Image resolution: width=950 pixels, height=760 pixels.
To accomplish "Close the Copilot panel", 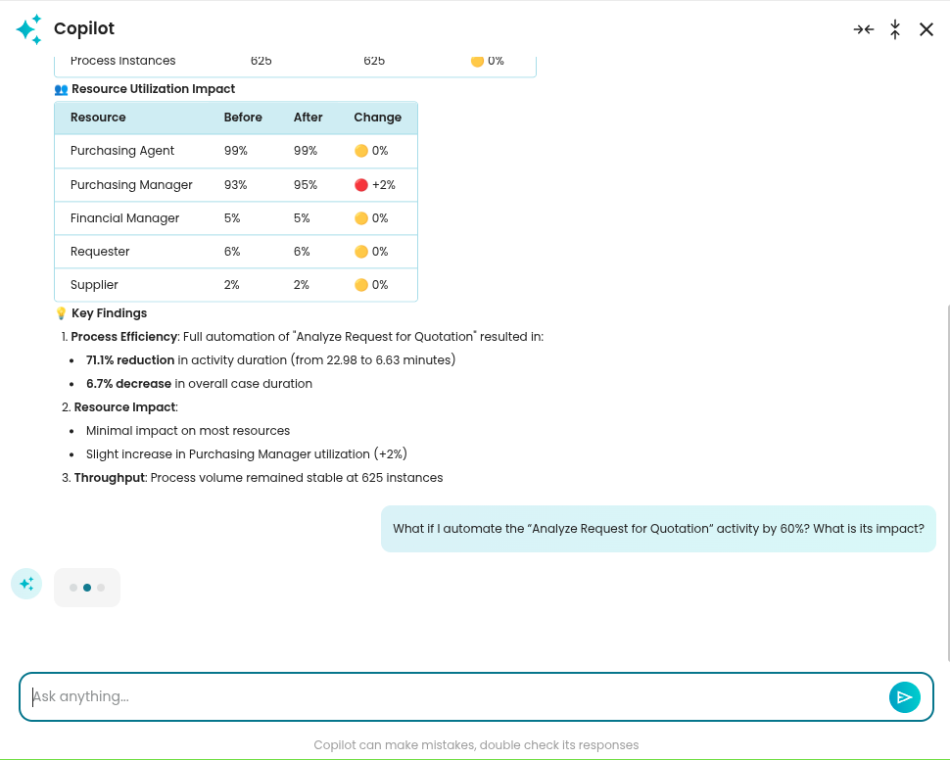I will (926, 29).
